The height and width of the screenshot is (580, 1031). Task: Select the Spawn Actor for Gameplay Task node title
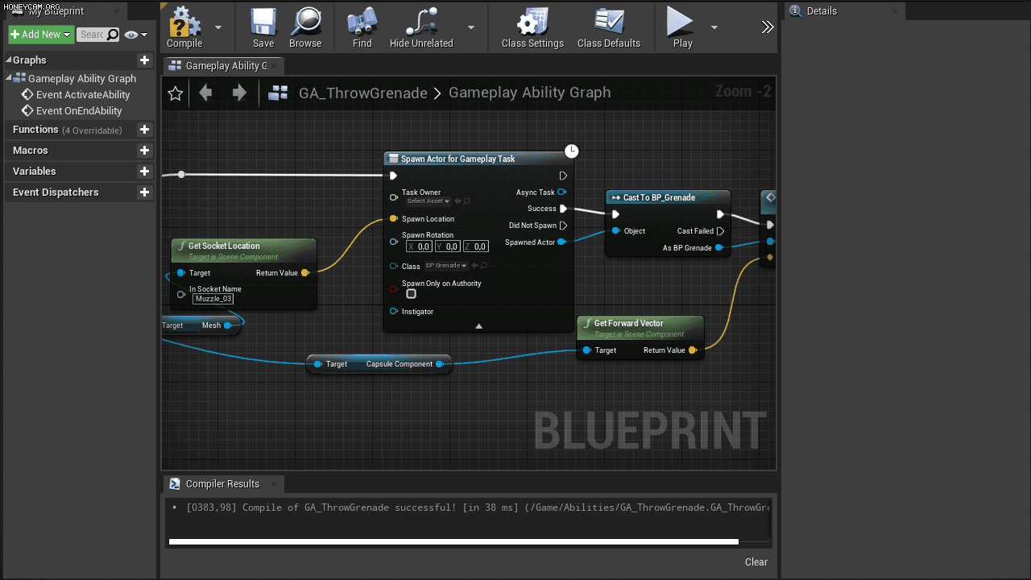(x=458, y=159)
